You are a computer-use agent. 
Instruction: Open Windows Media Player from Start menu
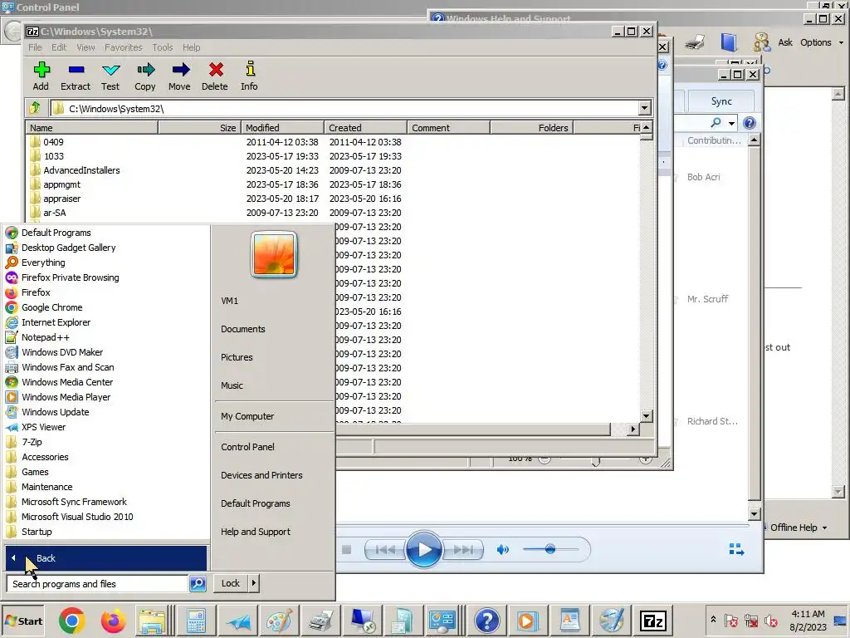(x=66, y=397)
